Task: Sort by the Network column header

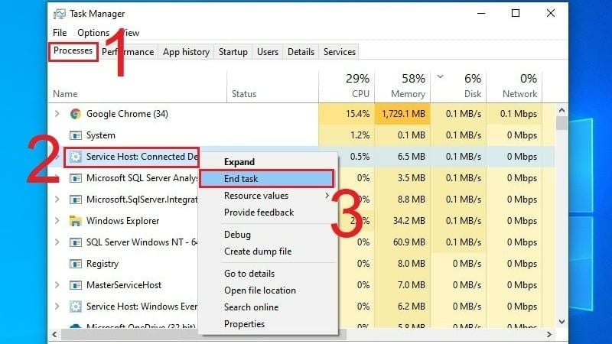Action: [x=514, y=86]
